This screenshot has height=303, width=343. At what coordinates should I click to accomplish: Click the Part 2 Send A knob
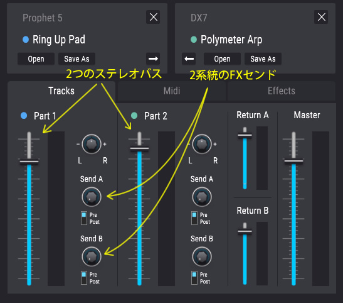click(202, 197)
